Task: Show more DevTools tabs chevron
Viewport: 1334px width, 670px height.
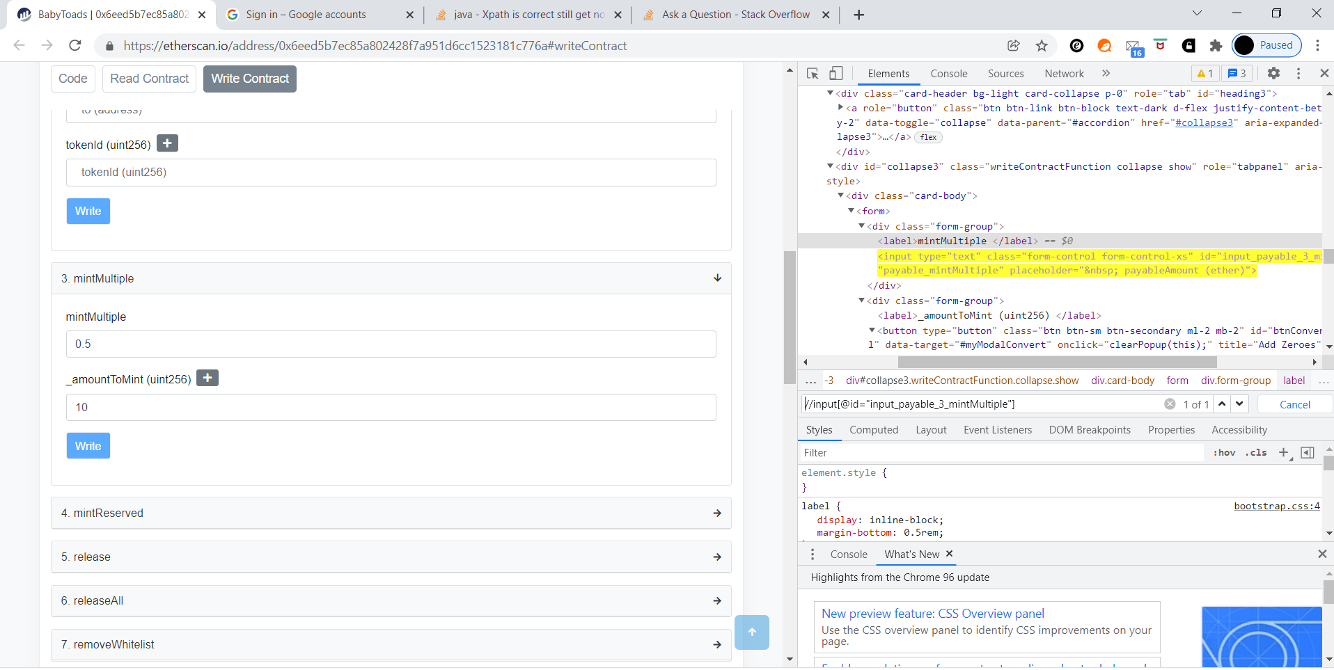Action: coord(1106,73)
